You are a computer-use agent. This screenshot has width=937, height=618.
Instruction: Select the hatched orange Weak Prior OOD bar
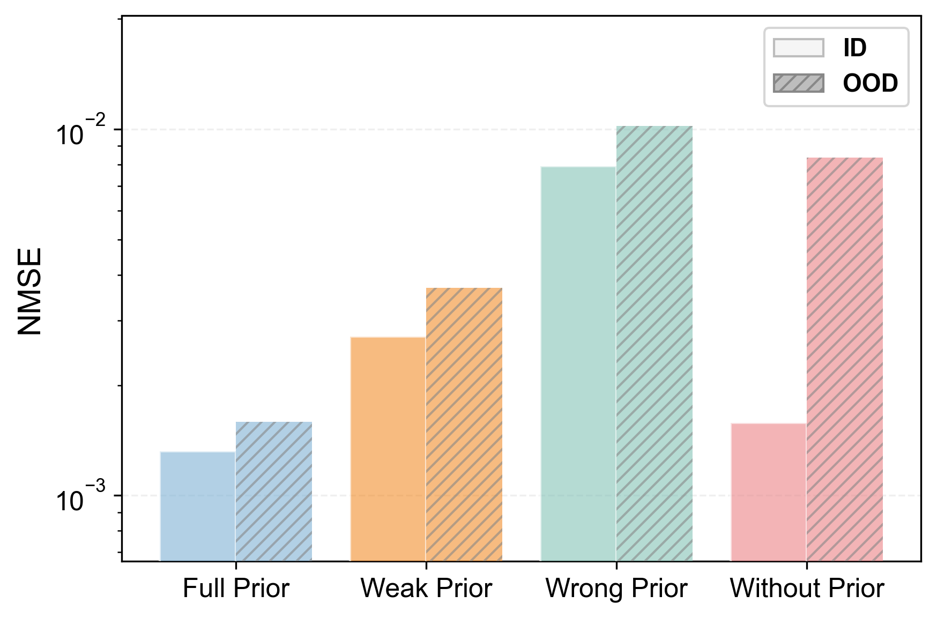pyautogui.click(x=464, y=424)
